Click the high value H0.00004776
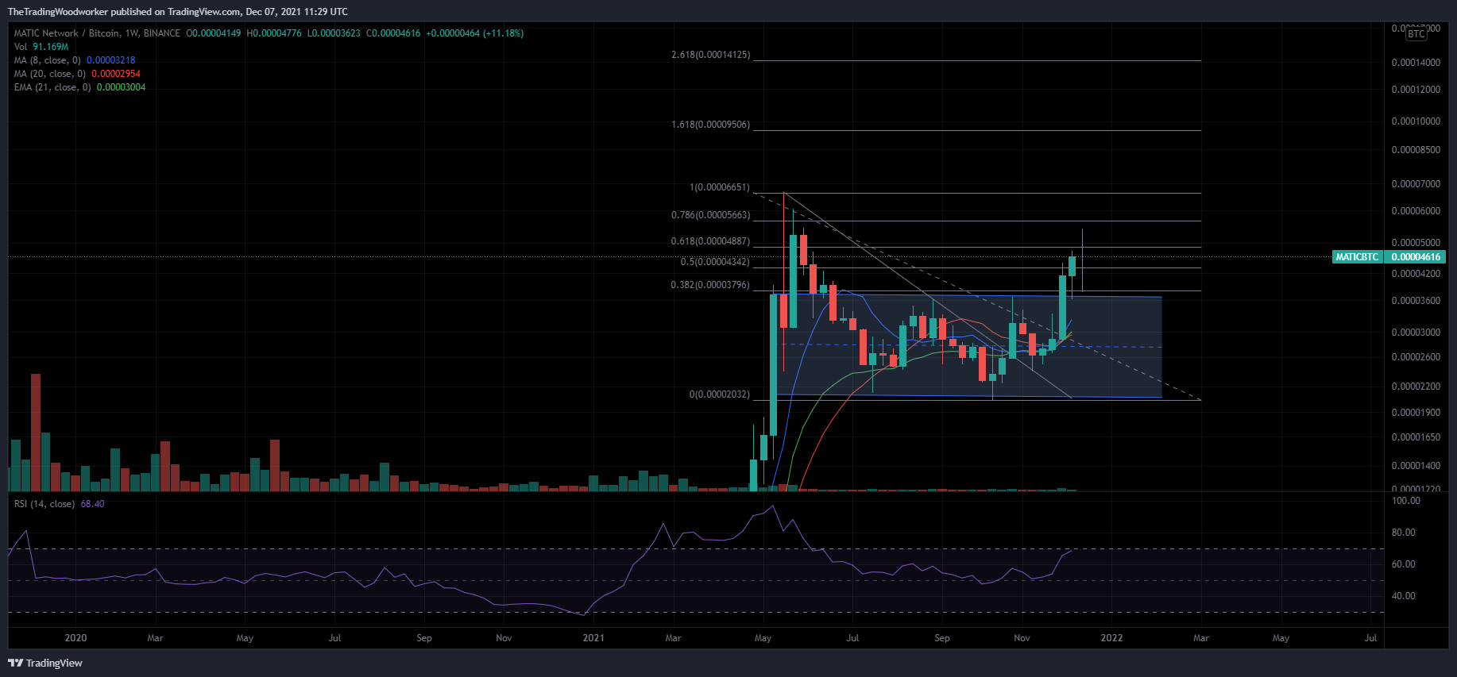Image resolution: width=1457 pixels, height=677 pixels. 274,33
